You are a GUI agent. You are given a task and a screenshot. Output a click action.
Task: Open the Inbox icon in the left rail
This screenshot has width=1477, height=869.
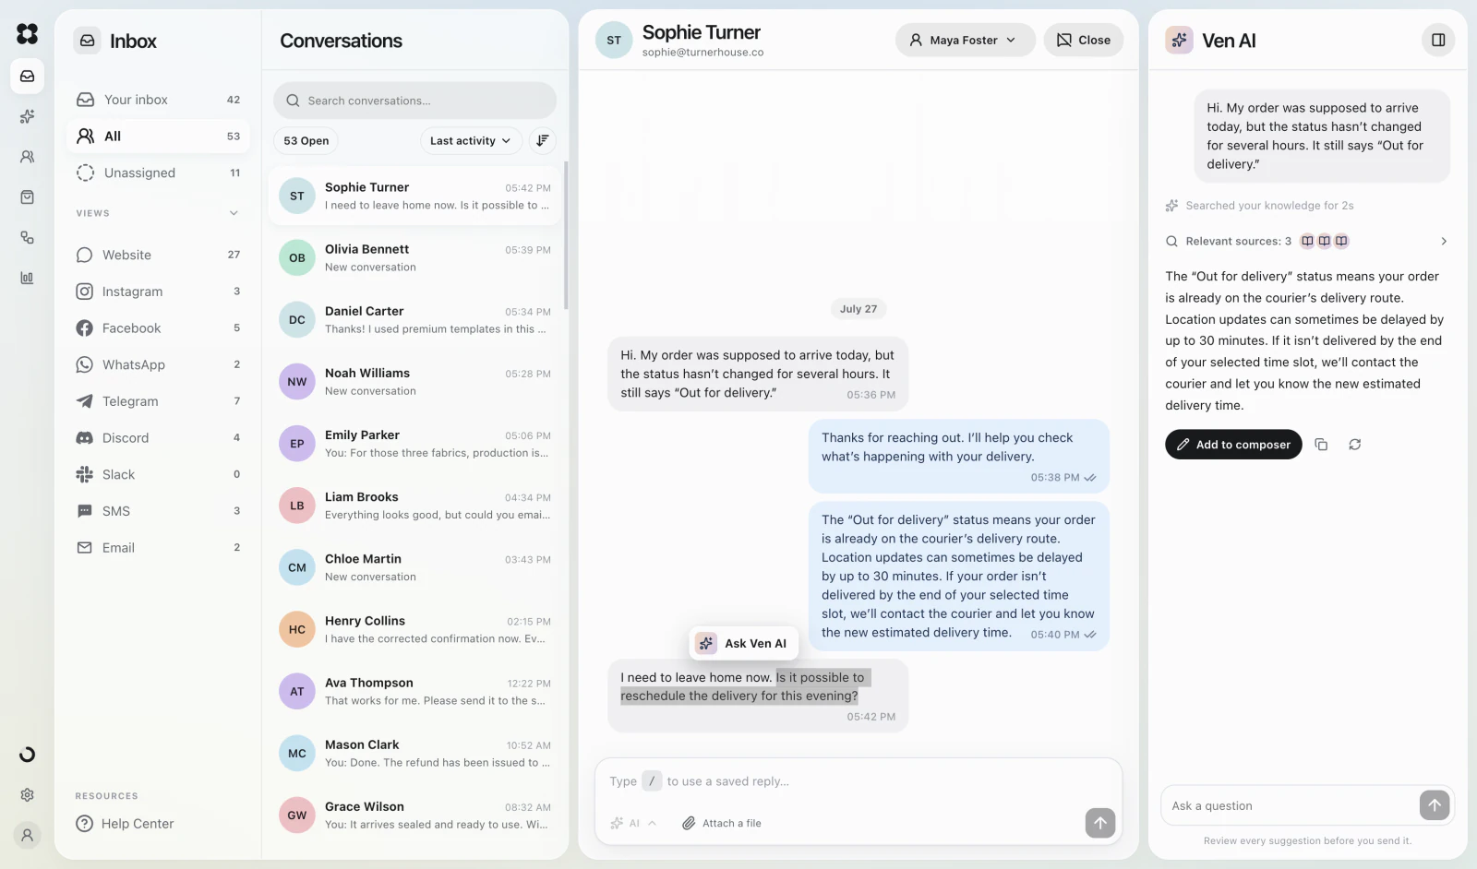coord(28,77)
